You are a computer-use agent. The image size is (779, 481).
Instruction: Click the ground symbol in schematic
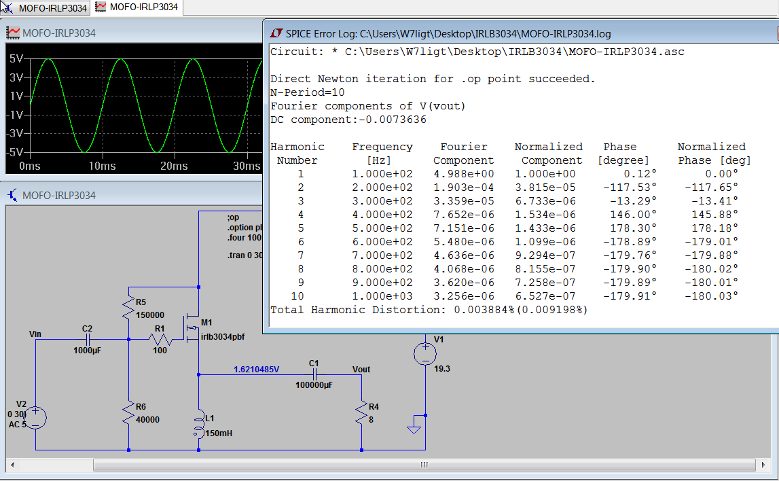pyautogui.click(x=414, y=429)
